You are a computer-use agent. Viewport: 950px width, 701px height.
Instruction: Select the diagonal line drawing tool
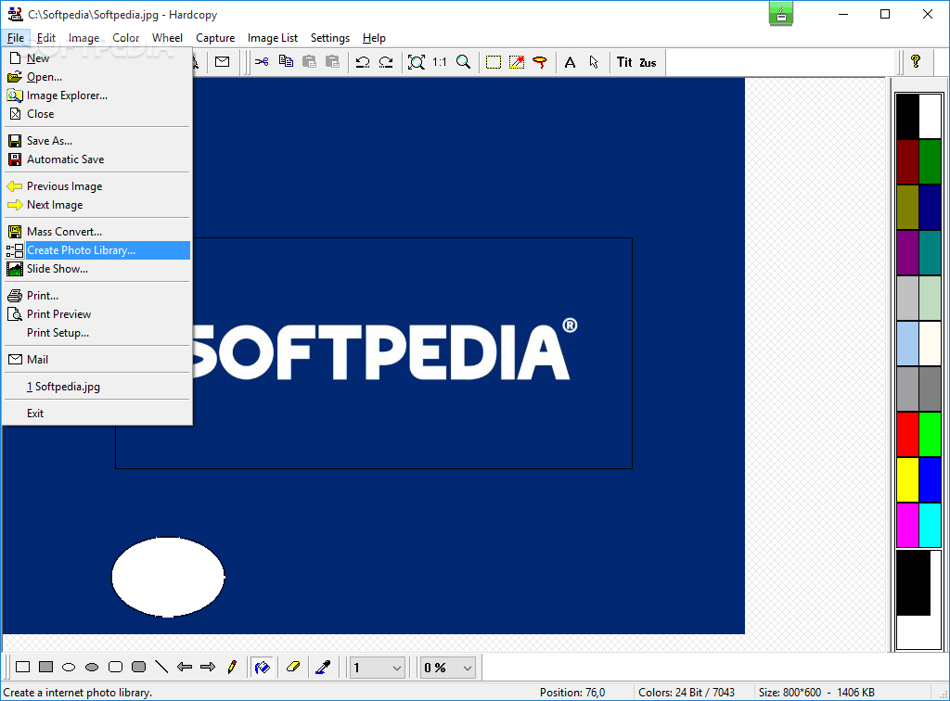[x=161, y=667]
